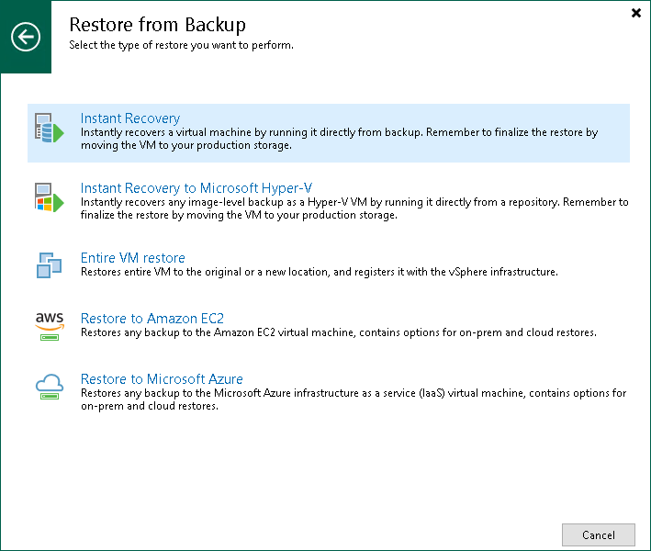Viewport: 651px width, 551px height.
Task: Go back using the circled arrow icon
Action: [x=26, y=37]
